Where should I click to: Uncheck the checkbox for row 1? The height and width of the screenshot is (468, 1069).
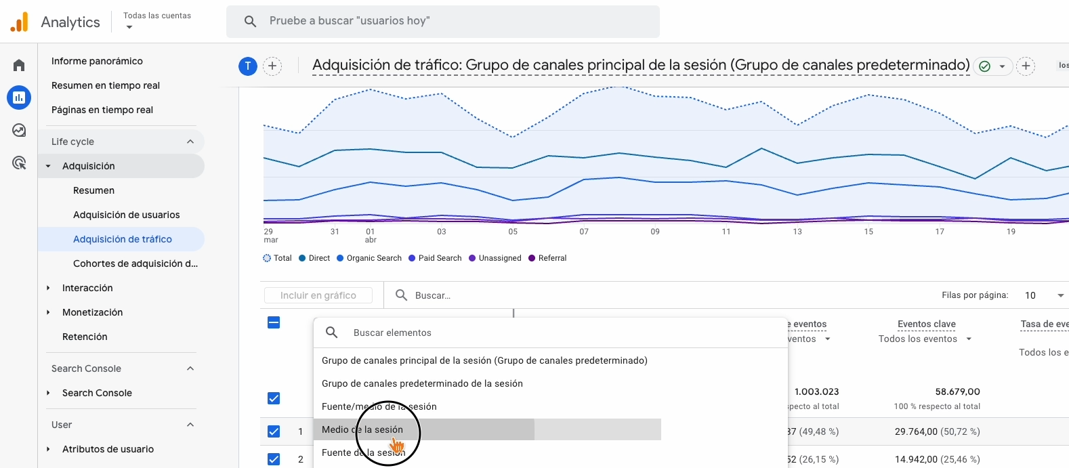pos(274,431)
